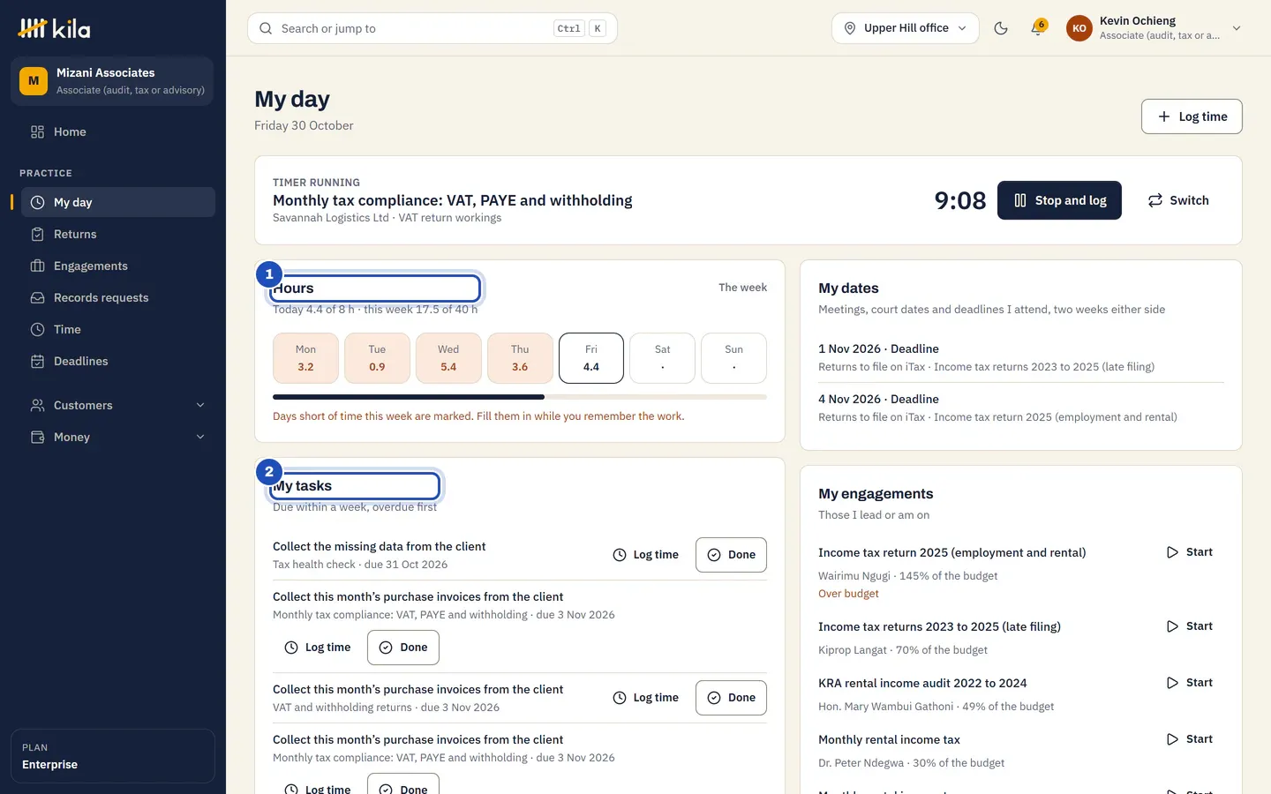Open Records requests page
Image resolution: width=1271 pixels, height=794 pixels.
click(117, 297)
